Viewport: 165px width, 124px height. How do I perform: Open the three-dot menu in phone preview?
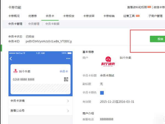pyautogui.click(x=68, y=58)
